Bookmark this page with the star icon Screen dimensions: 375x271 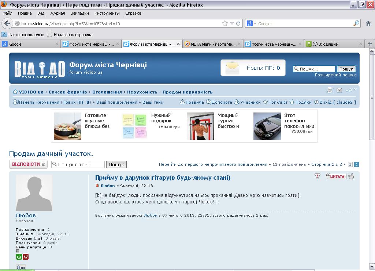point(224,23)
